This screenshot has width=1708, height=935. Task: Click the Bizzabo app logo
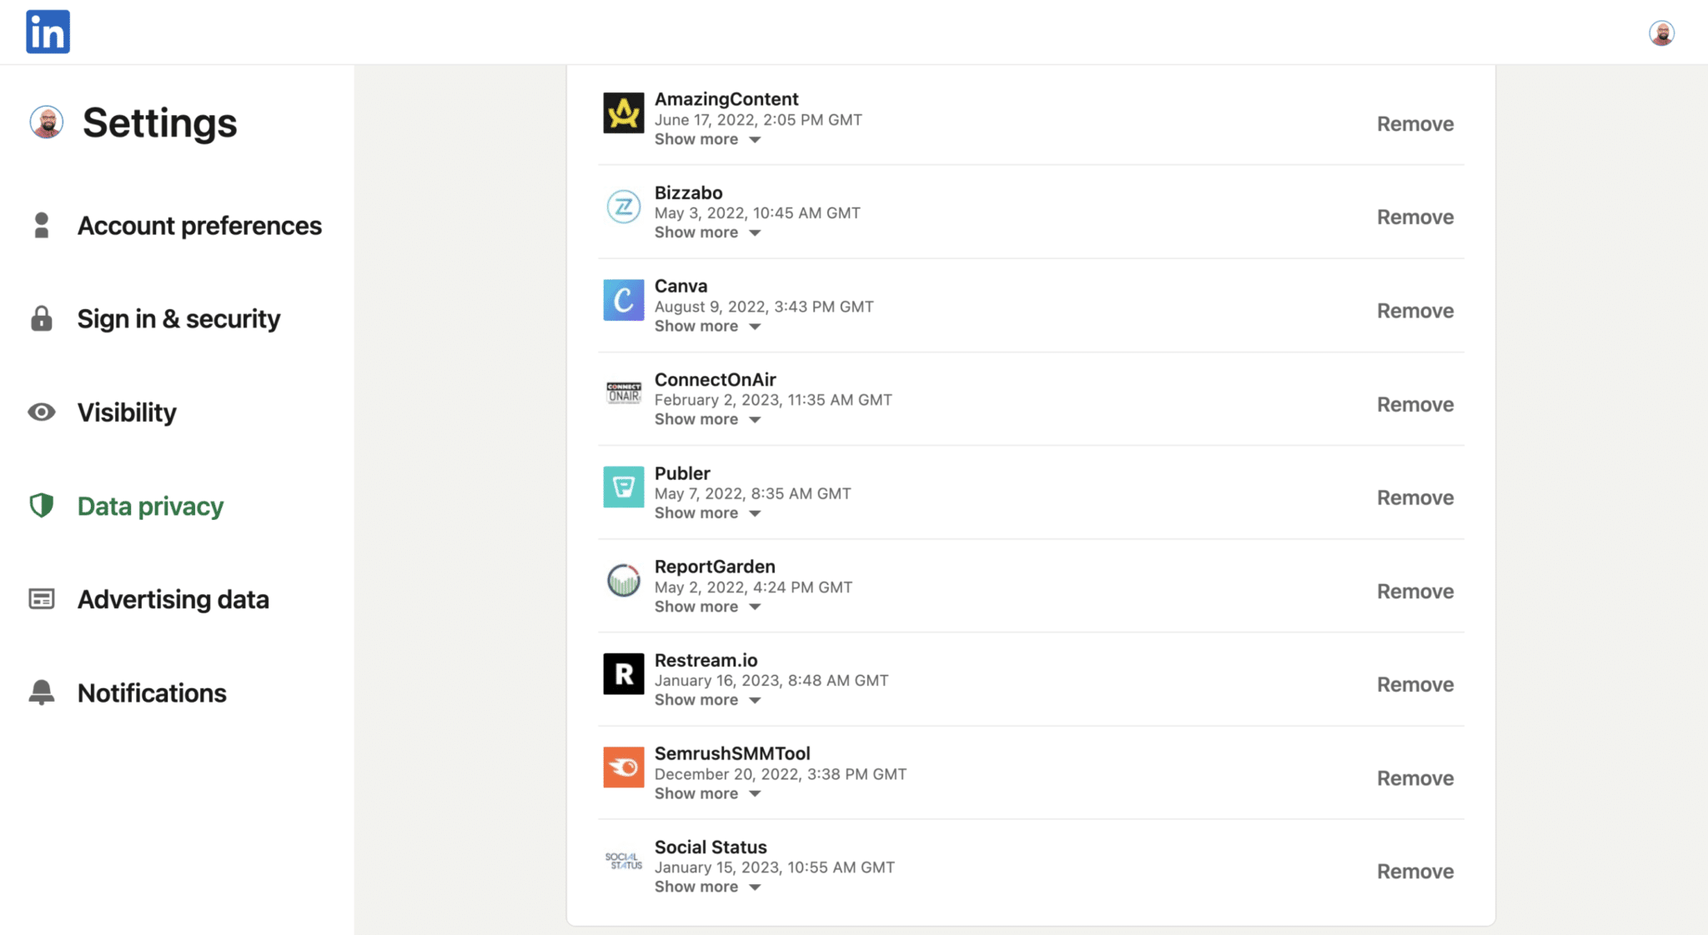(x=623, y=206)
